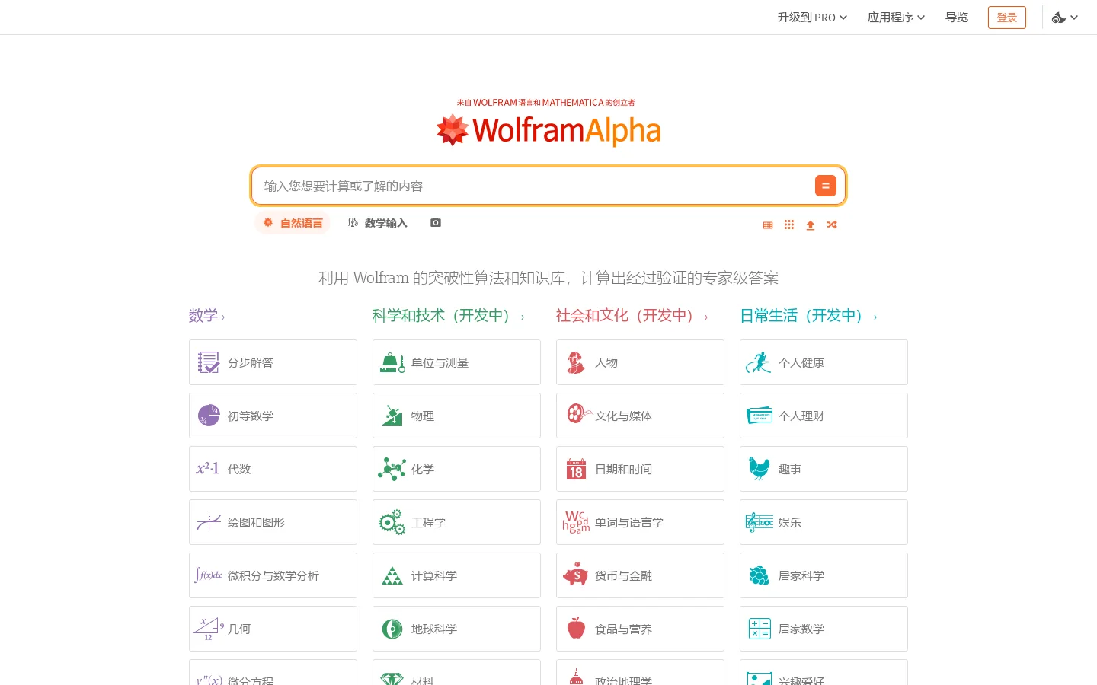
Task: Expand the 升级到 PRO dropdown
Action: click(x=812, y=18)
